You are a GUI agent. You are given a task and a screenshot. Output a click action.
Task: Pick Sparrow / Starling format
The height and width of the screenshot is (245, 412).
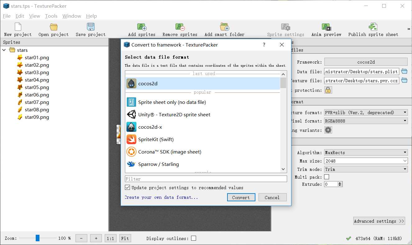tap(203, 164)
